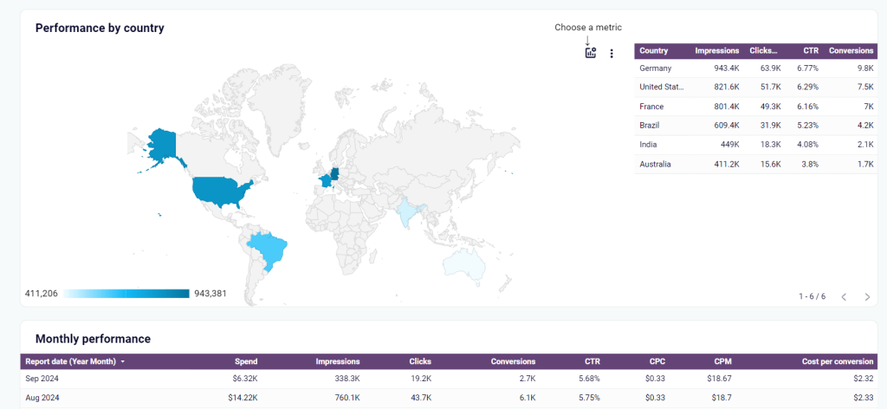The width and height of the screenshot is (887, 409).
Task: Sort country table by Impressions header
Action: coord(716,50)
